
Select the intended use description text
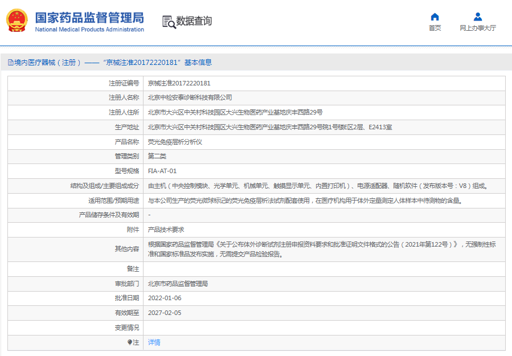pyautogui.click(x=305, y=200)
